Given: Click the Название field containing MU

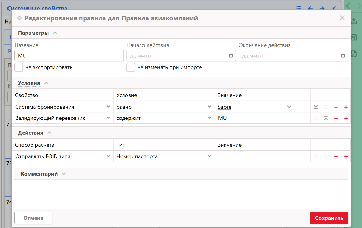Looking at the screenshot, I should [x=69, y=56].
